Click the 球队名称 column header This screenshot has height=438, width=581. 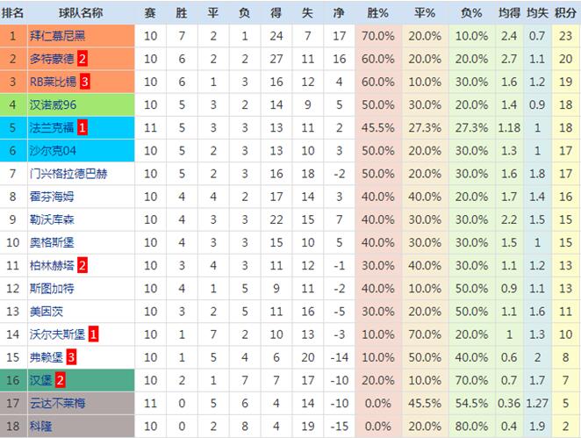(81, 13)
